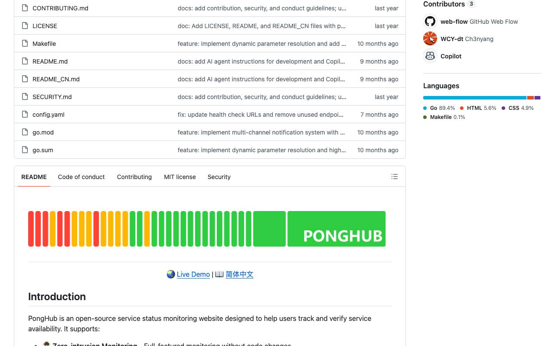This screenshot has width=555, height=346.
Task: Click the purple CSS segment of the language bar
Action: click(x=537, y=98)
